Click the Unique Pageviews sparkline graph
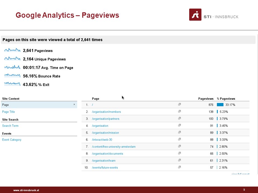The image size is (258, 193). coord(12,59)
